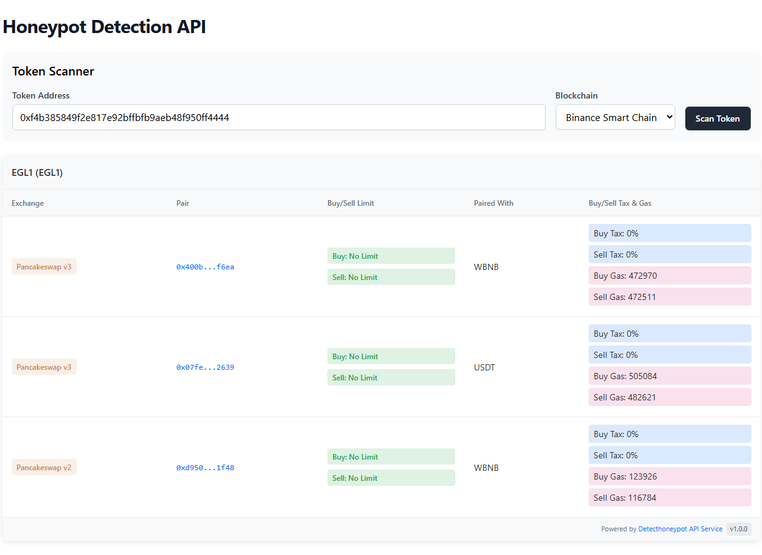This screenshot has height=555, width=762.
Task: Click the v1.0.0 version badge
Action: click(739, 529)
